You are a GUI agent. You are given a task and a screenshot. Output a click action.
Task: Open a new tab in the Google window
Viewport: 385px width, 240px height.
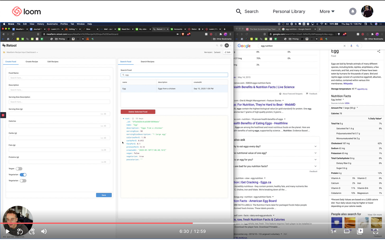click(x=319, y=29)
